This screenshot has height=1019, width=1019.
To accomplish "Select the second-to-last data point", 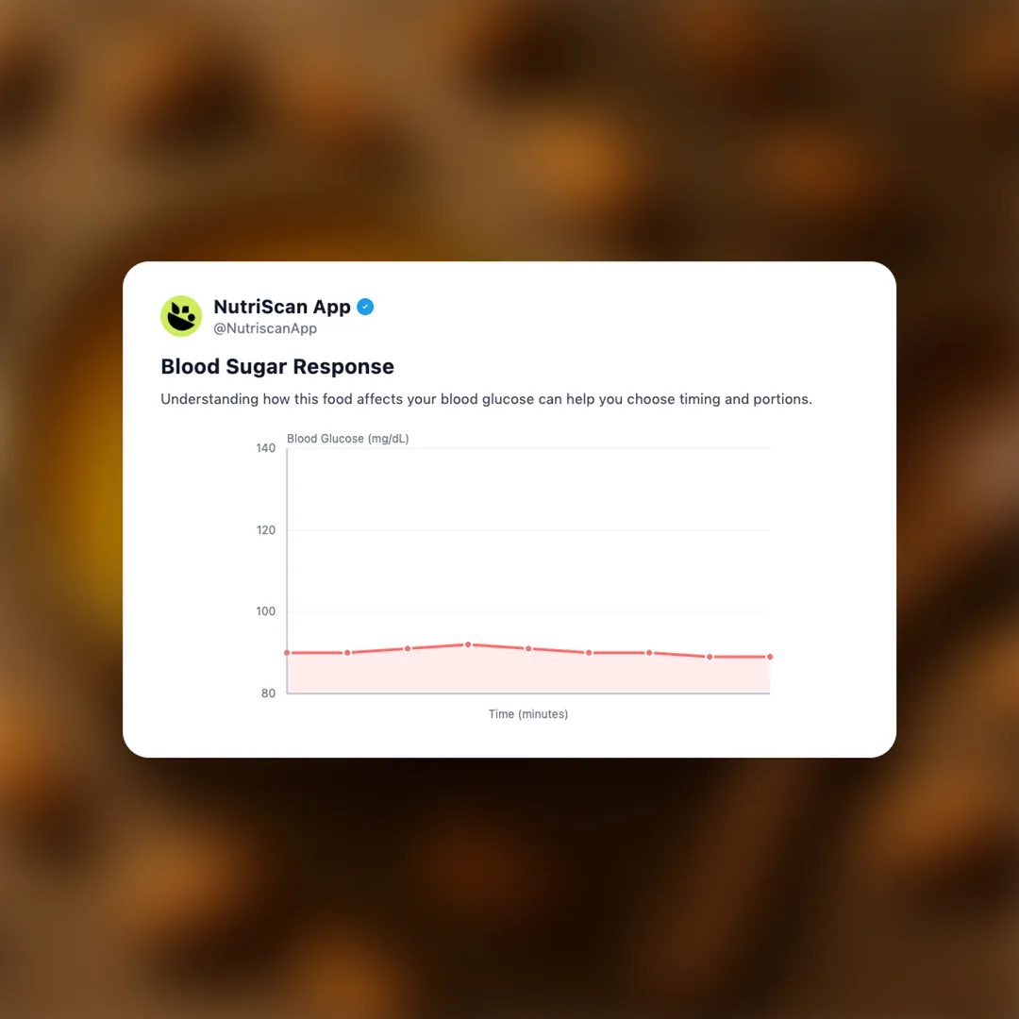I will coord(710,657).
